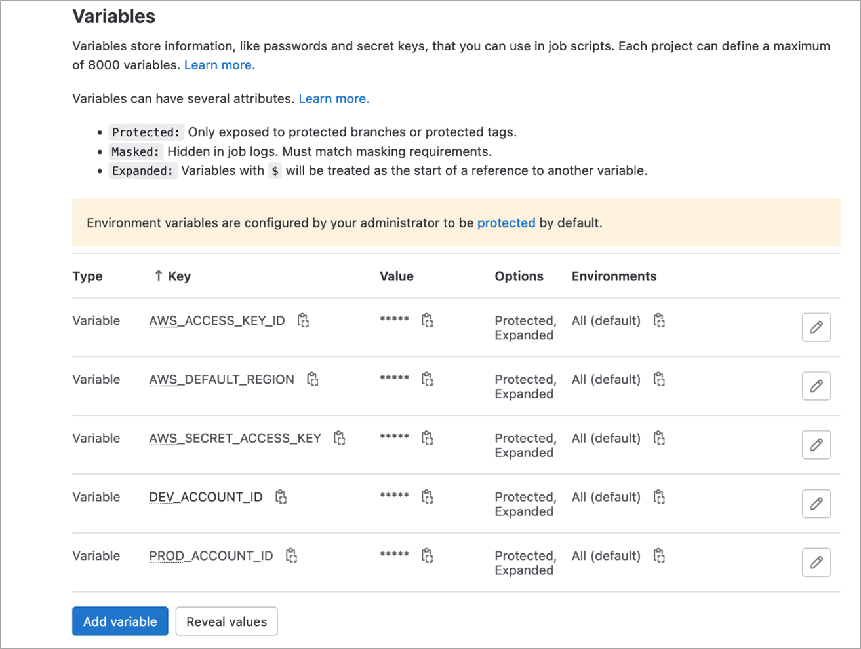Open the Learn more link about variable limits
The image size is (861, 649).
pos(219,65)
